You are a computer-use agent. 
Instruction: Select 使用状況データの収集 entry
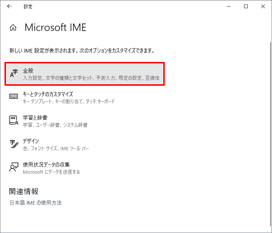[x=85, y=168]
